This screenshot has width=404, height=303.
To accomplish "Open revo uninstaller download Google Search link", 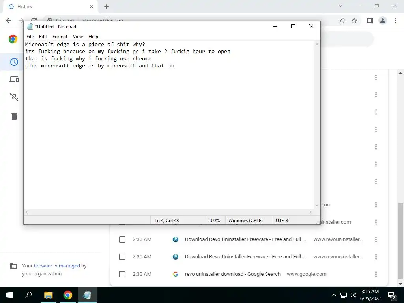I will pos(233,274).
